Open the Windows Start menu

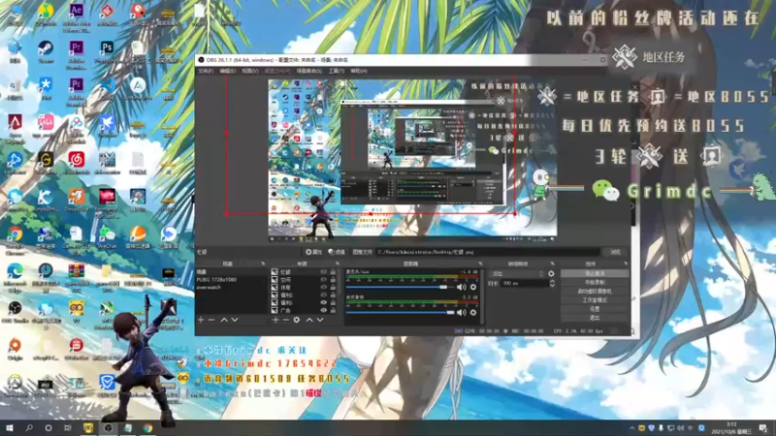pos(10,428)
